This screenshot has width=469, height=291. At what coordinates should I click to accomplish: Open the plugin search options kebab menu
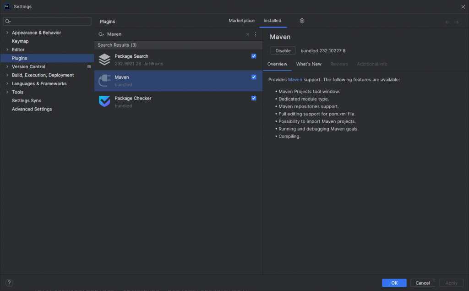point(255,34)
